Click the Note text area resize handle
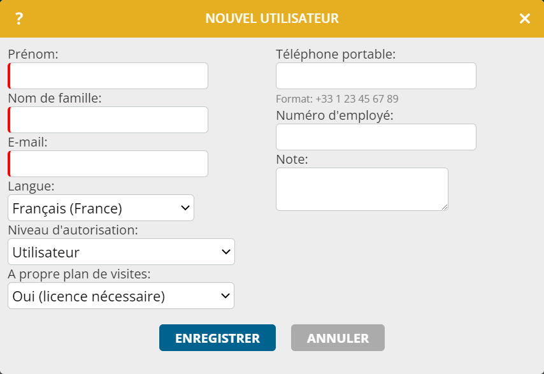Image resolution: width=544 pixels, height=374 pixels. 445,207
